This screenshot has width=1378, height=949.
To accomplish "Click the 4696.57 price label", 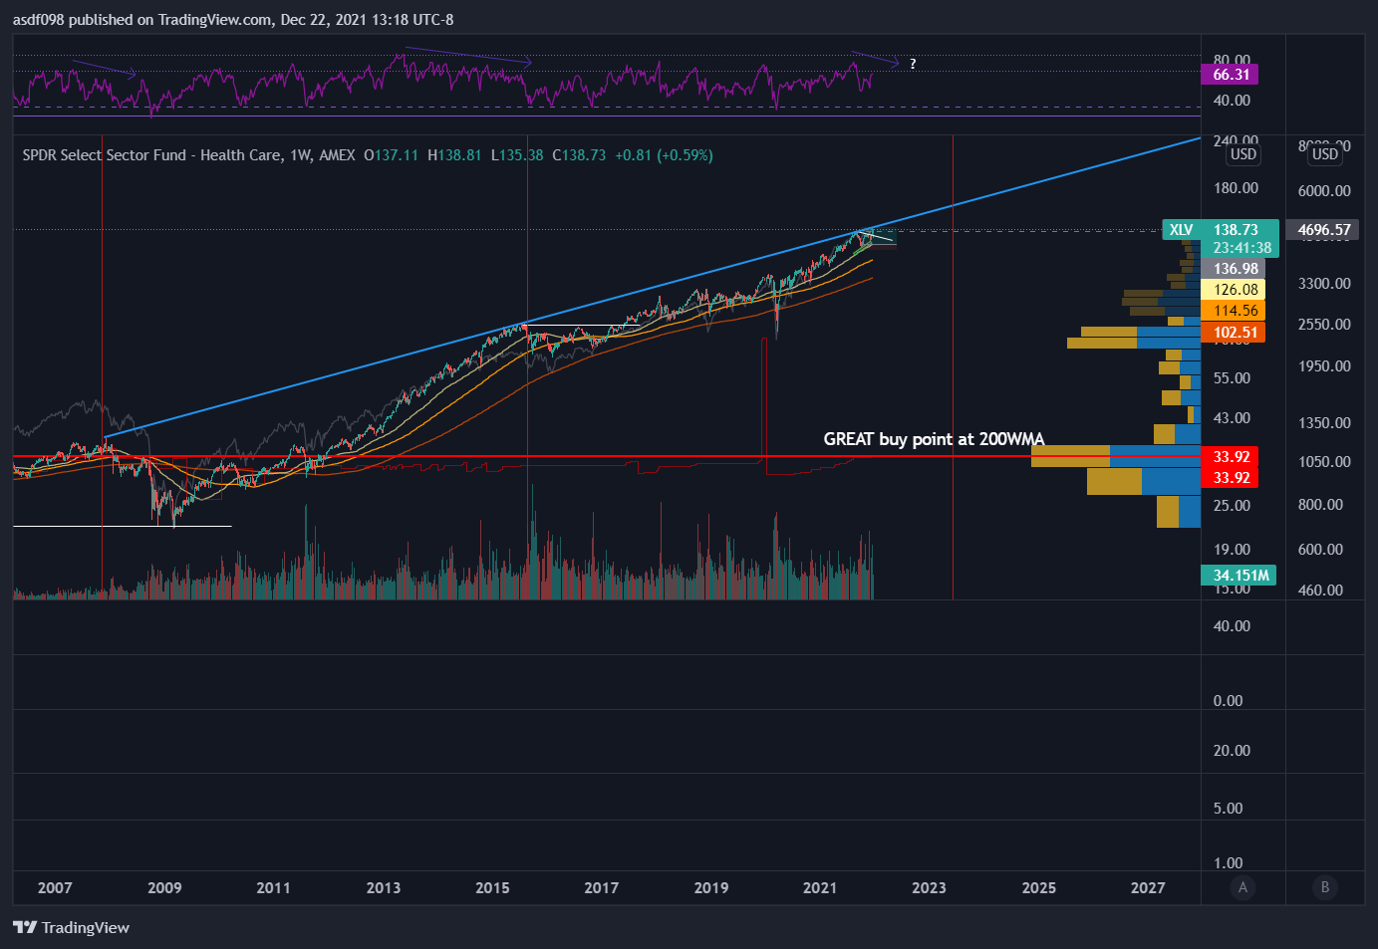I will [x=1324, y=230].
